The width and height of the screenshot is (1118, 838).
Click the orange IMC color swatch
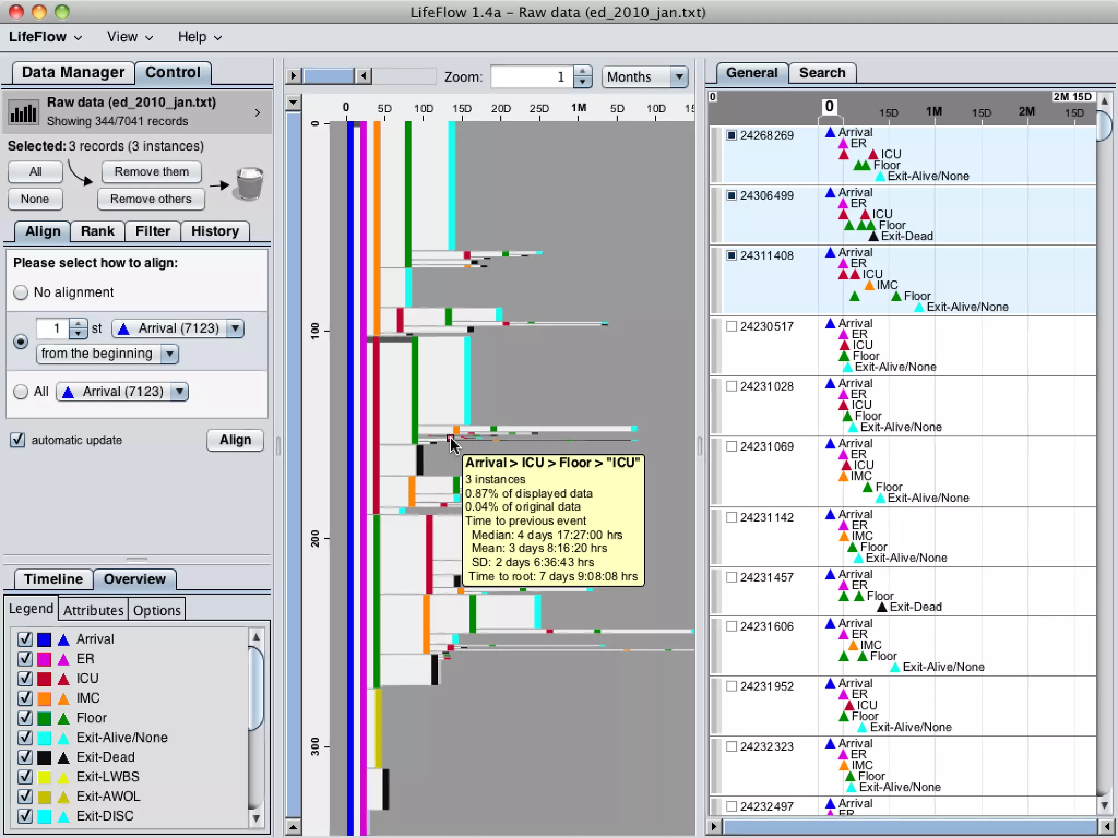pyautogui.click(x=44, y=698)
